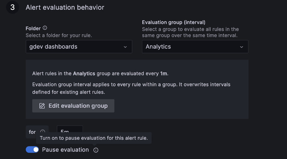Click the pencil icon on Edit evaluation group
The height and width of the screenshot is (159, 287).
point(42,106)
